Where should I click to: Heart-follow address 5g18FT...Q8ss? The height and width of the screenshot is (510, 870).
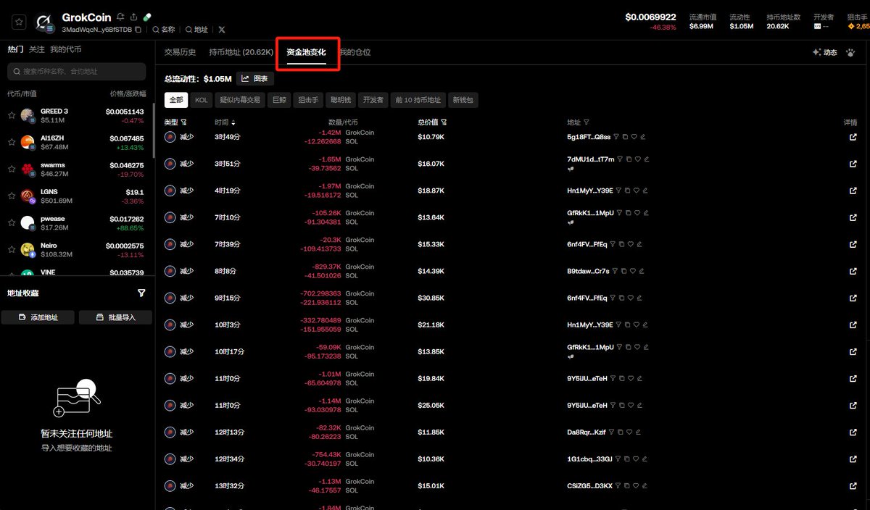tap(634, 136)
